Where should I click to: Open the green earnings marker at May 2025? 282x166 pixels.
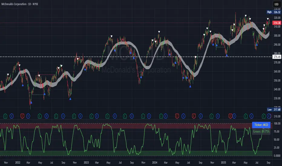coord(245,116)
